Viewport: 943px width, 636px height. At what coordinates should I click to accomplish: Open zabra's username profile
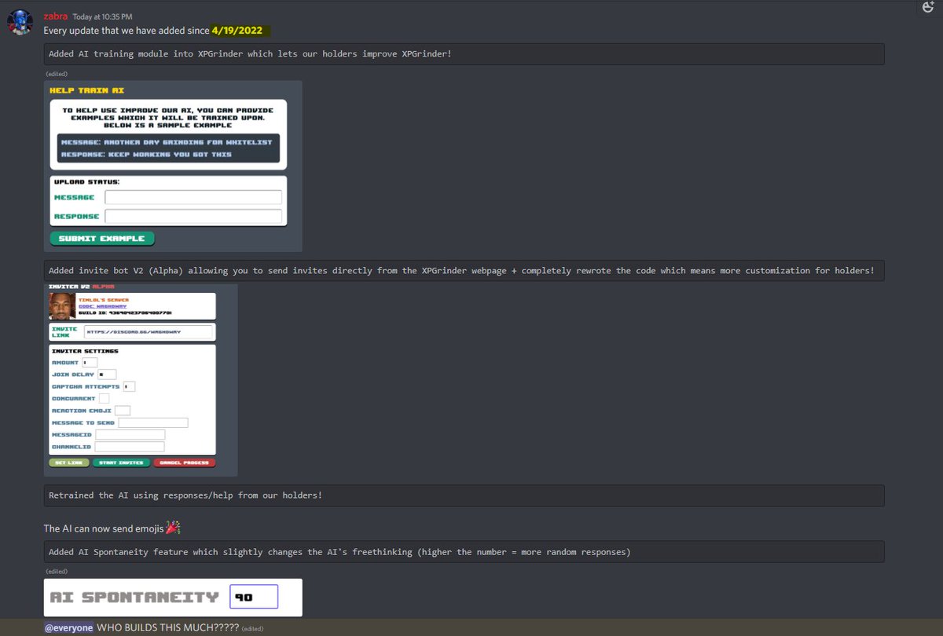tap(55, 16)
